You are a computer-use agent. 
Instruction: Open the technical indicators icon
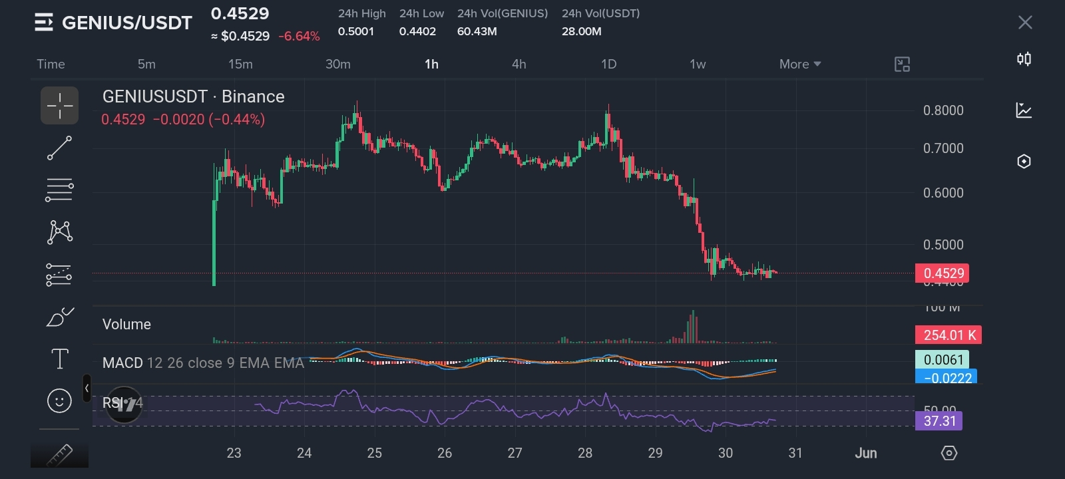tap(1024, 110)
